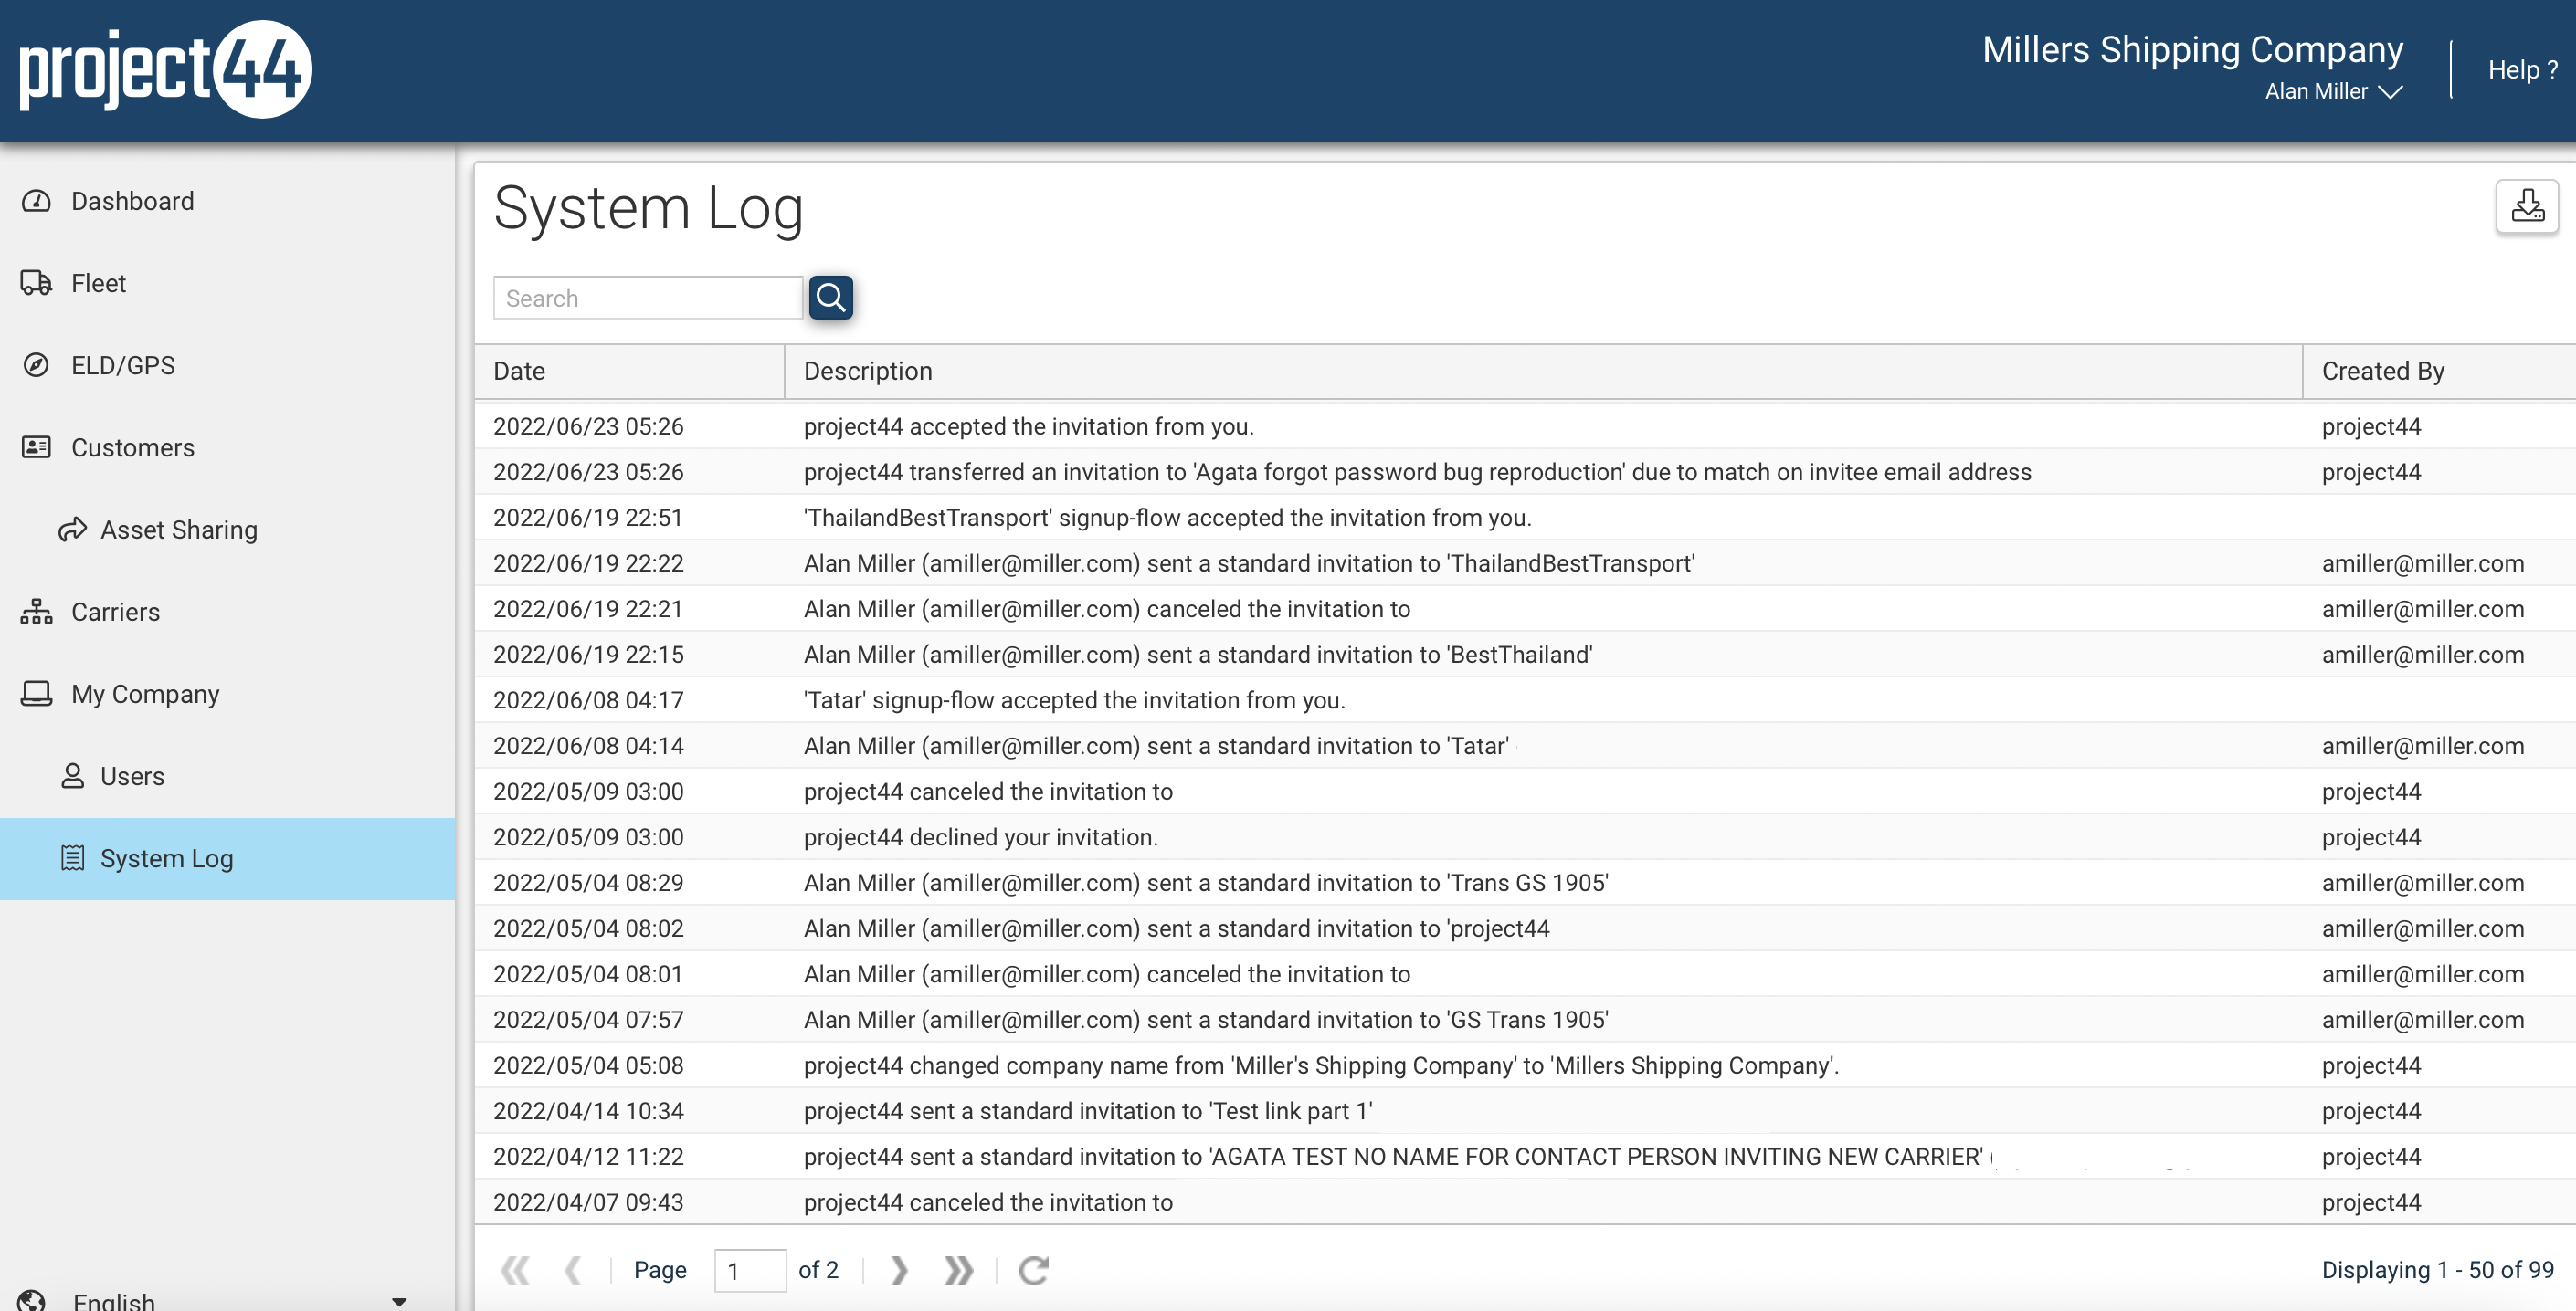Navigate to the Dashboard menu item
2576x1311 pixels.
(132, 201)
